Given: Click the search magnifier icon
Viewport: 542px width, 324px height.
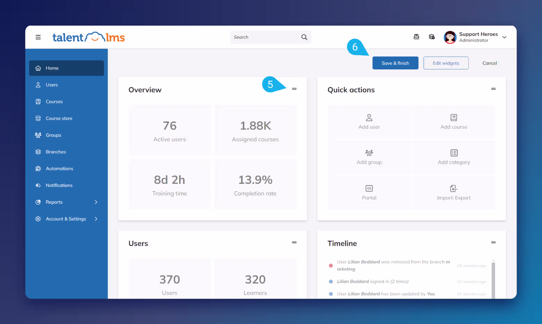Looking at the screenshot, I should coord(304,37).
